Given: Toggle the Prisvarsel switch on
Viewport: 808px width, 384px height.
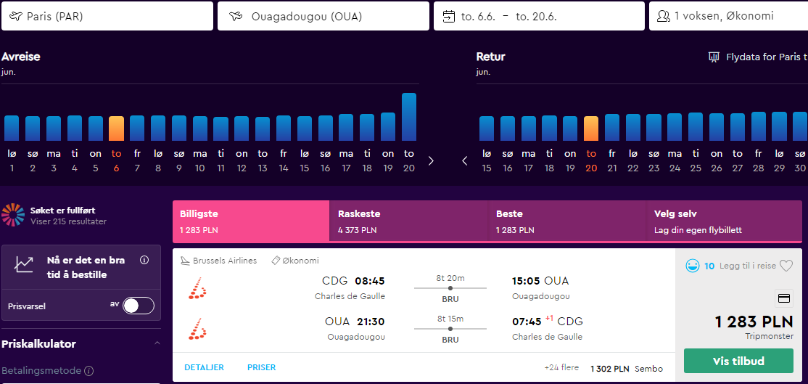Looking at the screenshot, I should (x=139, y=306).
